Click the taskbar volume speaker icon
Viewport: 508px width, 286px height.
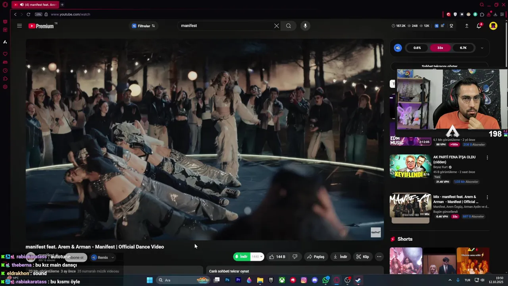tap(483, 280)
